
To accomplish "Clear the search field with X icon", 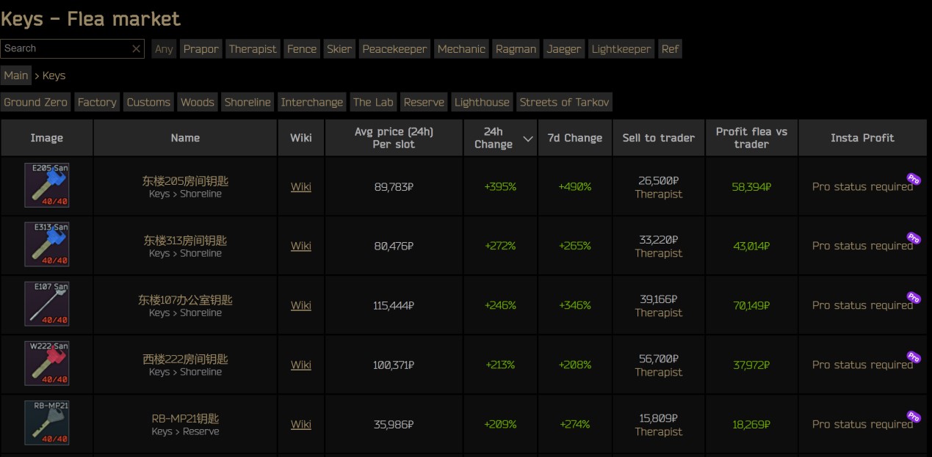I will tap(136, 48).
